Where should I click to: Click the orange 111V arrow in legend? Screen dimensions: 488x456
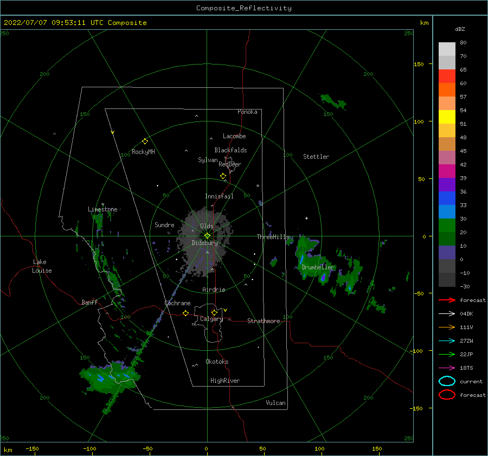447,327
